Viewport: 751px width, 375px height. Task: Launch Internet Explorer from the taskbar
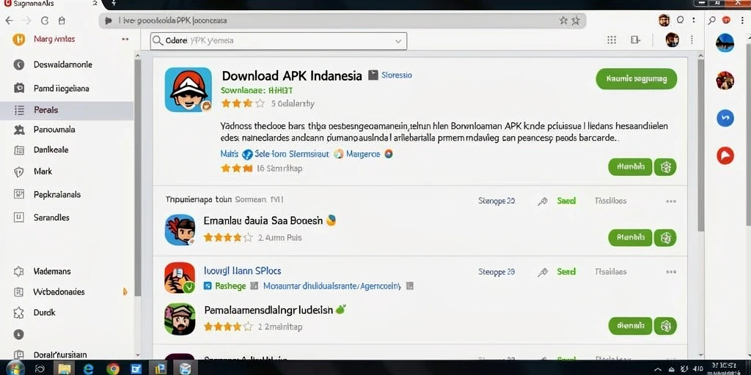pyautogui.click(x=89, y=369)
